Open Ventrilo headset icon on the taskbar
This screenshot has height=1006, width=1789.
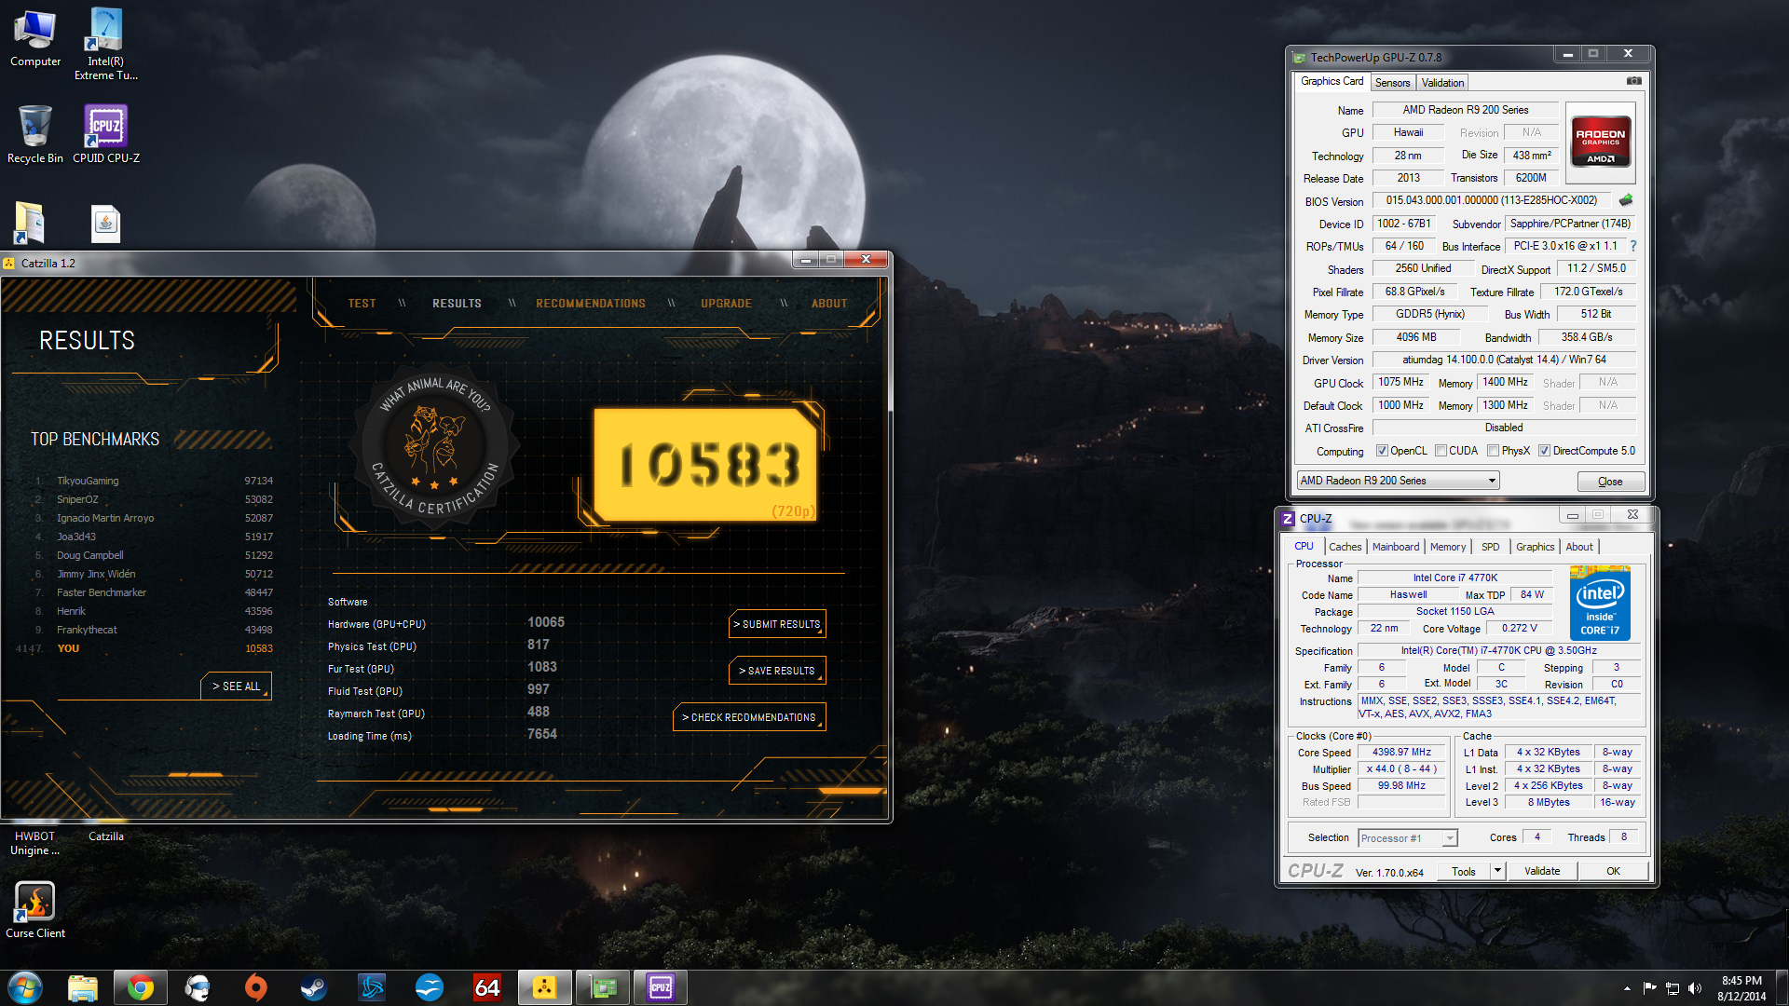coord(198,987)
